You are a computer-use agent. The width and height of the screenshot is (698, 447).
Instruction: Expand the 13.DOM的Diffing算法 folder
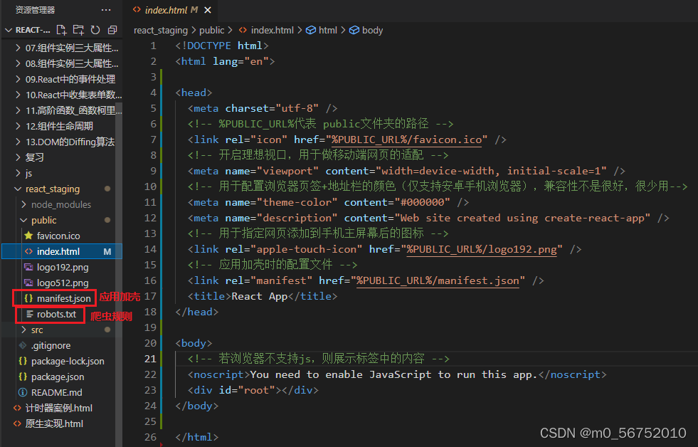[18, 142]
